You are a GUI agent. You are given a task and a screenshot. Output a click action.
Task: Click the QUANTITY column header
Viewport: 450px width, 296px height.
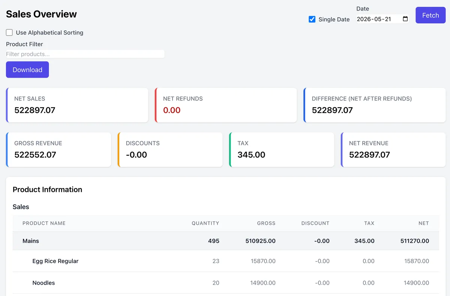[205, 223]
